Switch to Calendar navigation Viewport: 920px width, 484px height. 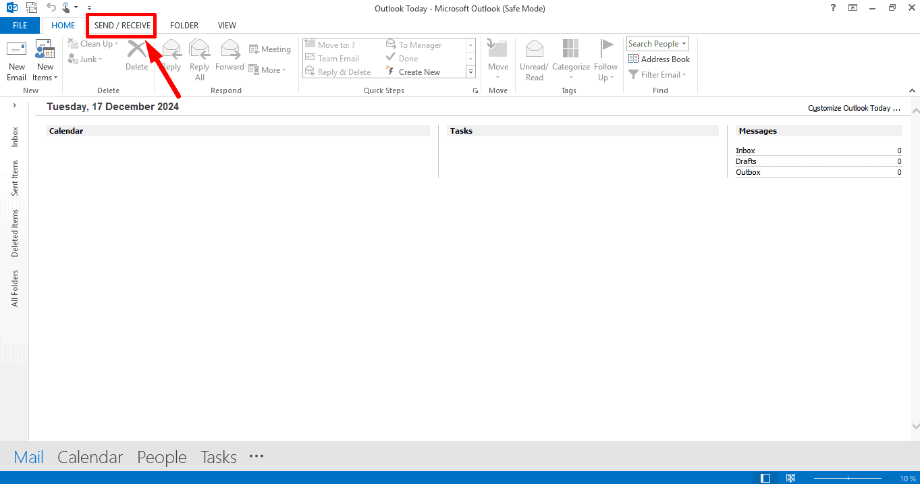coord(90,457)
